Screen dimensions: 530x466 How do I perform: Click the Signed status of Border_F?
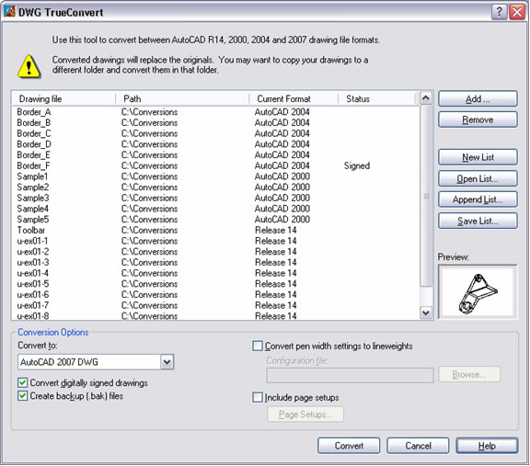[x=357, y=165]
